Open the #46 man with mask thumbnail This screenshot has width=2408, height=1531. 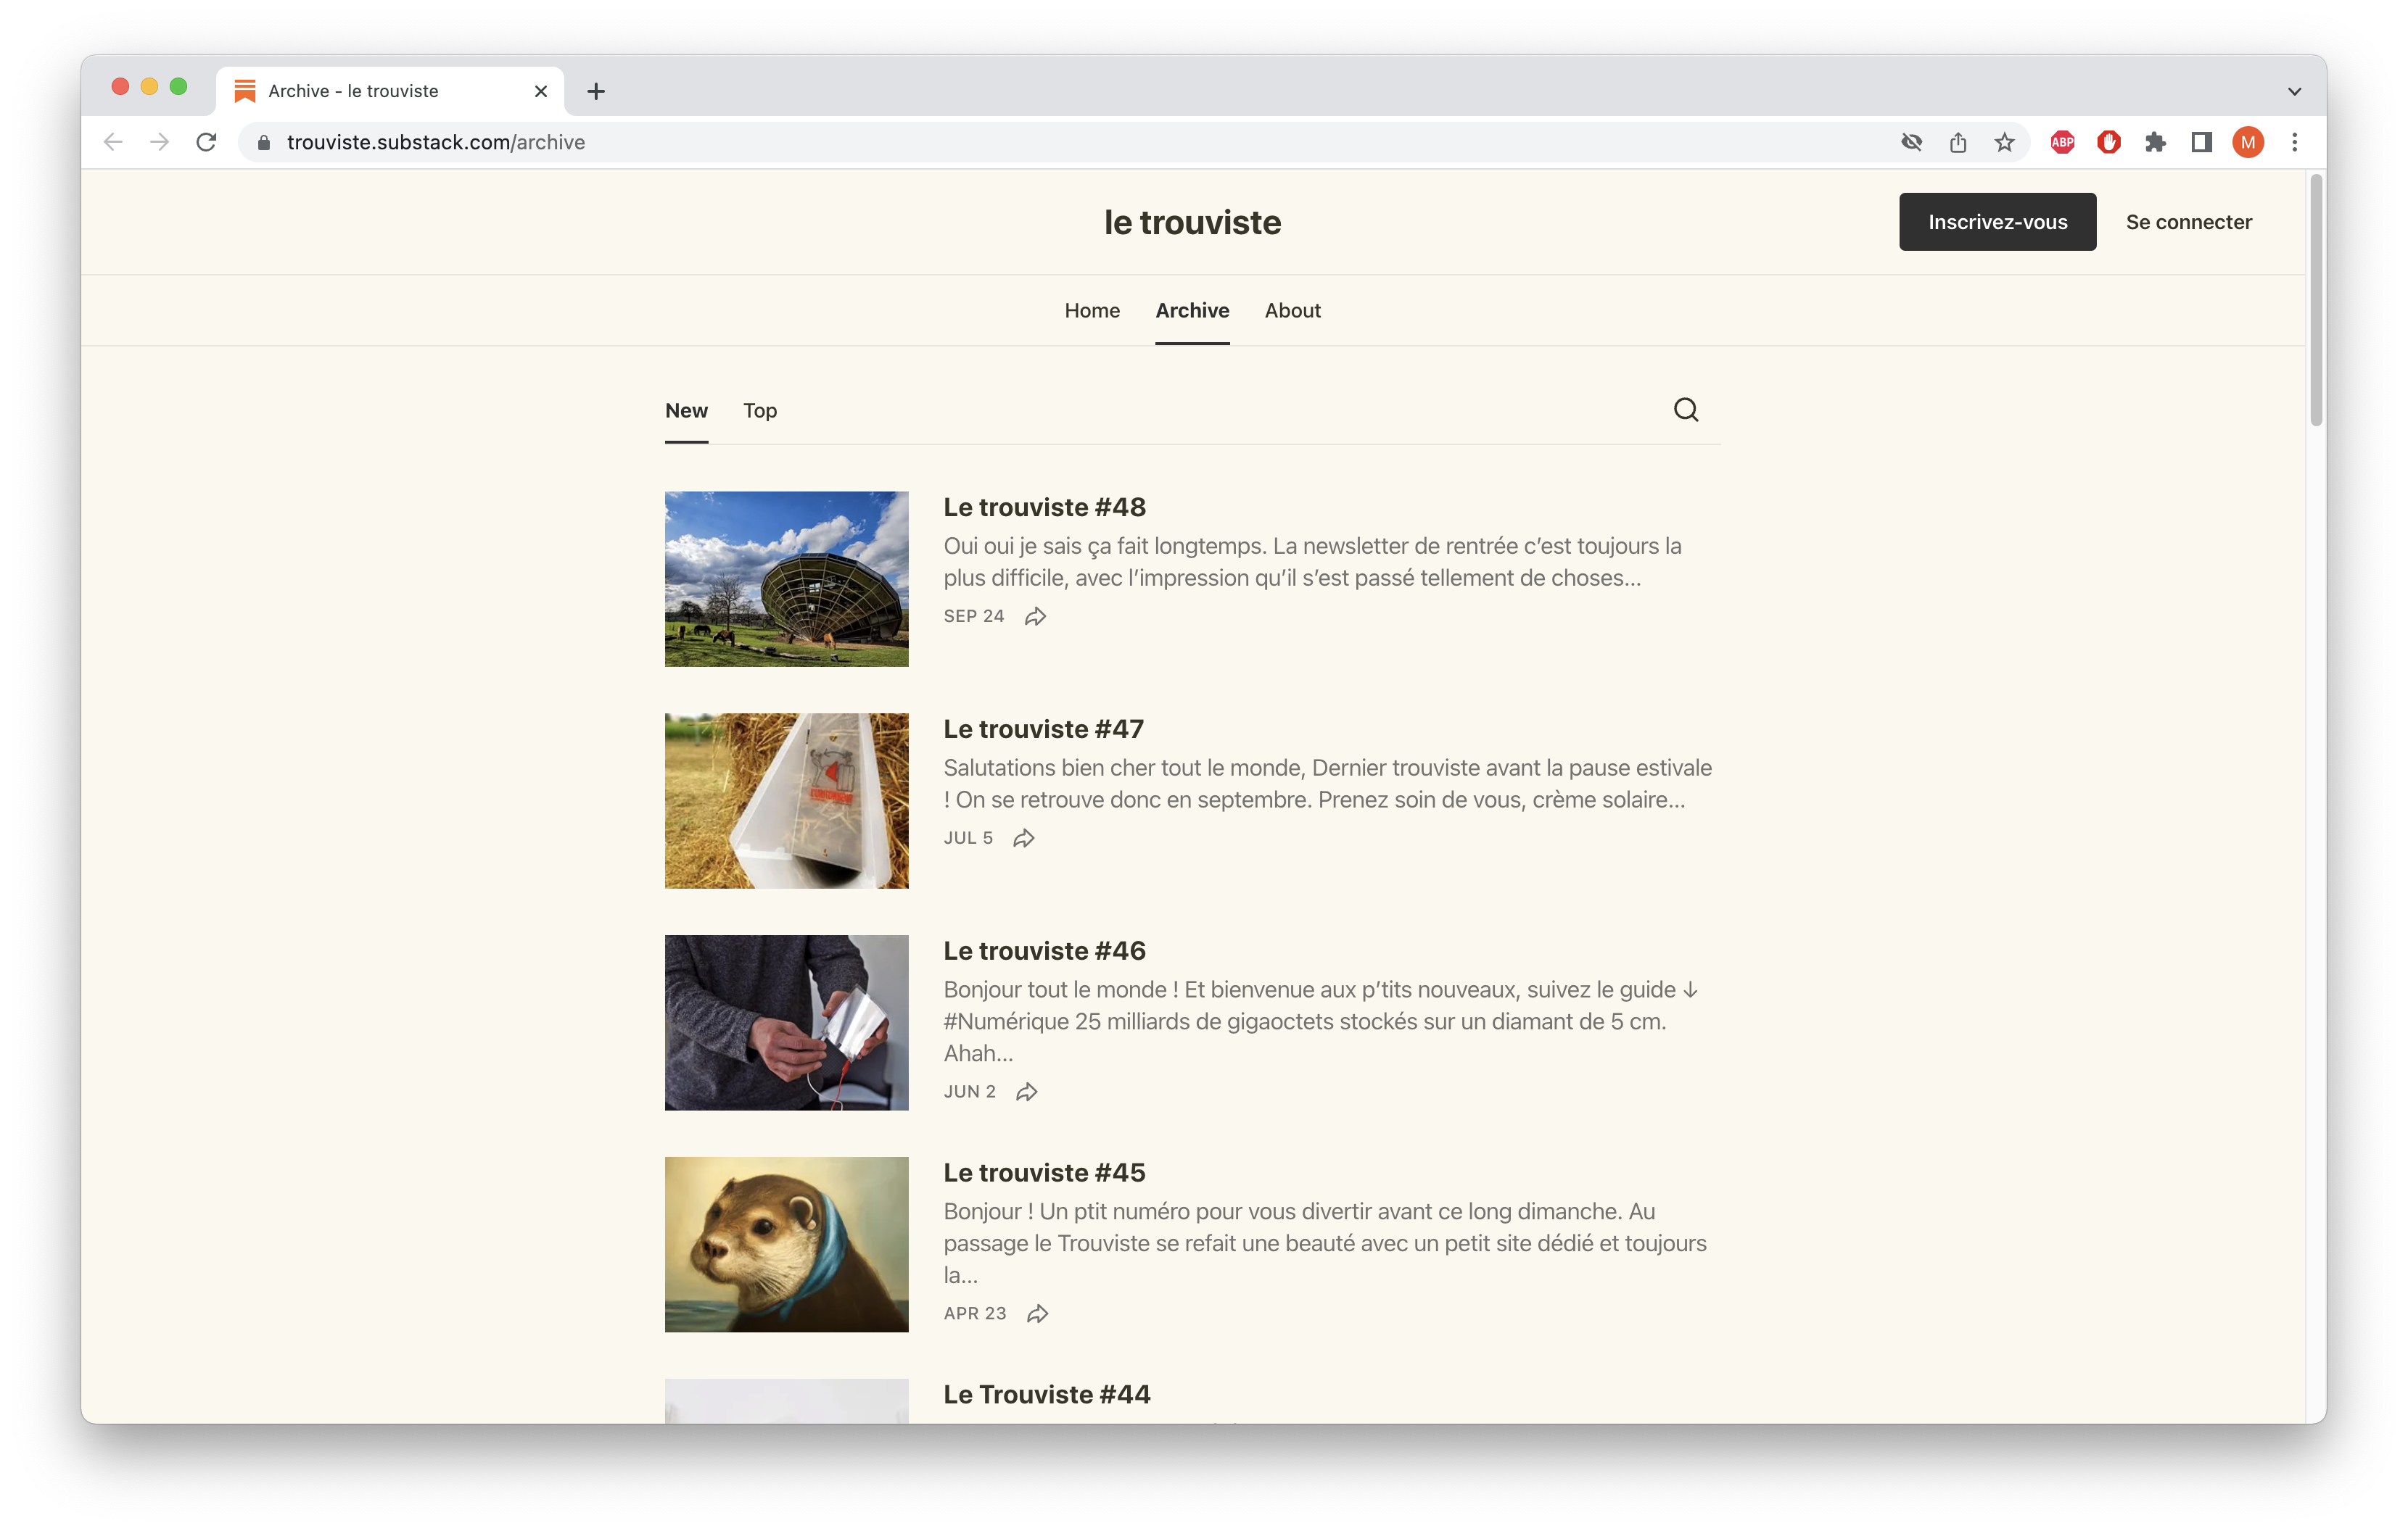tap(786, 1022)
